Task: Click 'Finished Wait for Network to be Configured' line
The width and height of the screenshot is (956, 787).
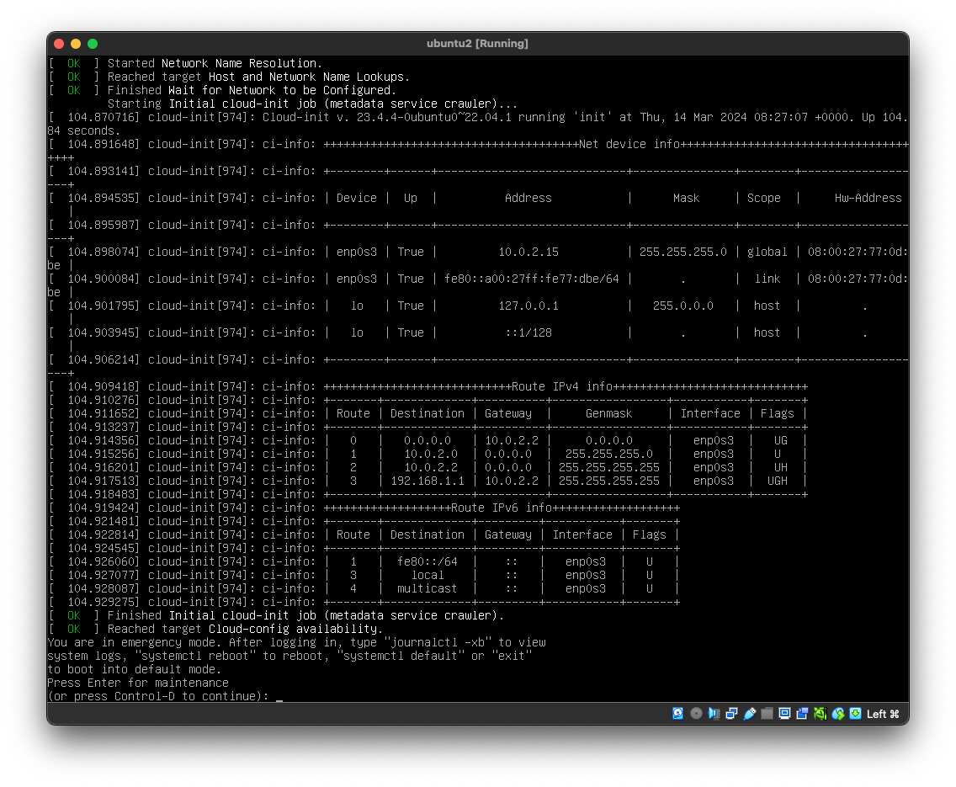Action: 252,90
